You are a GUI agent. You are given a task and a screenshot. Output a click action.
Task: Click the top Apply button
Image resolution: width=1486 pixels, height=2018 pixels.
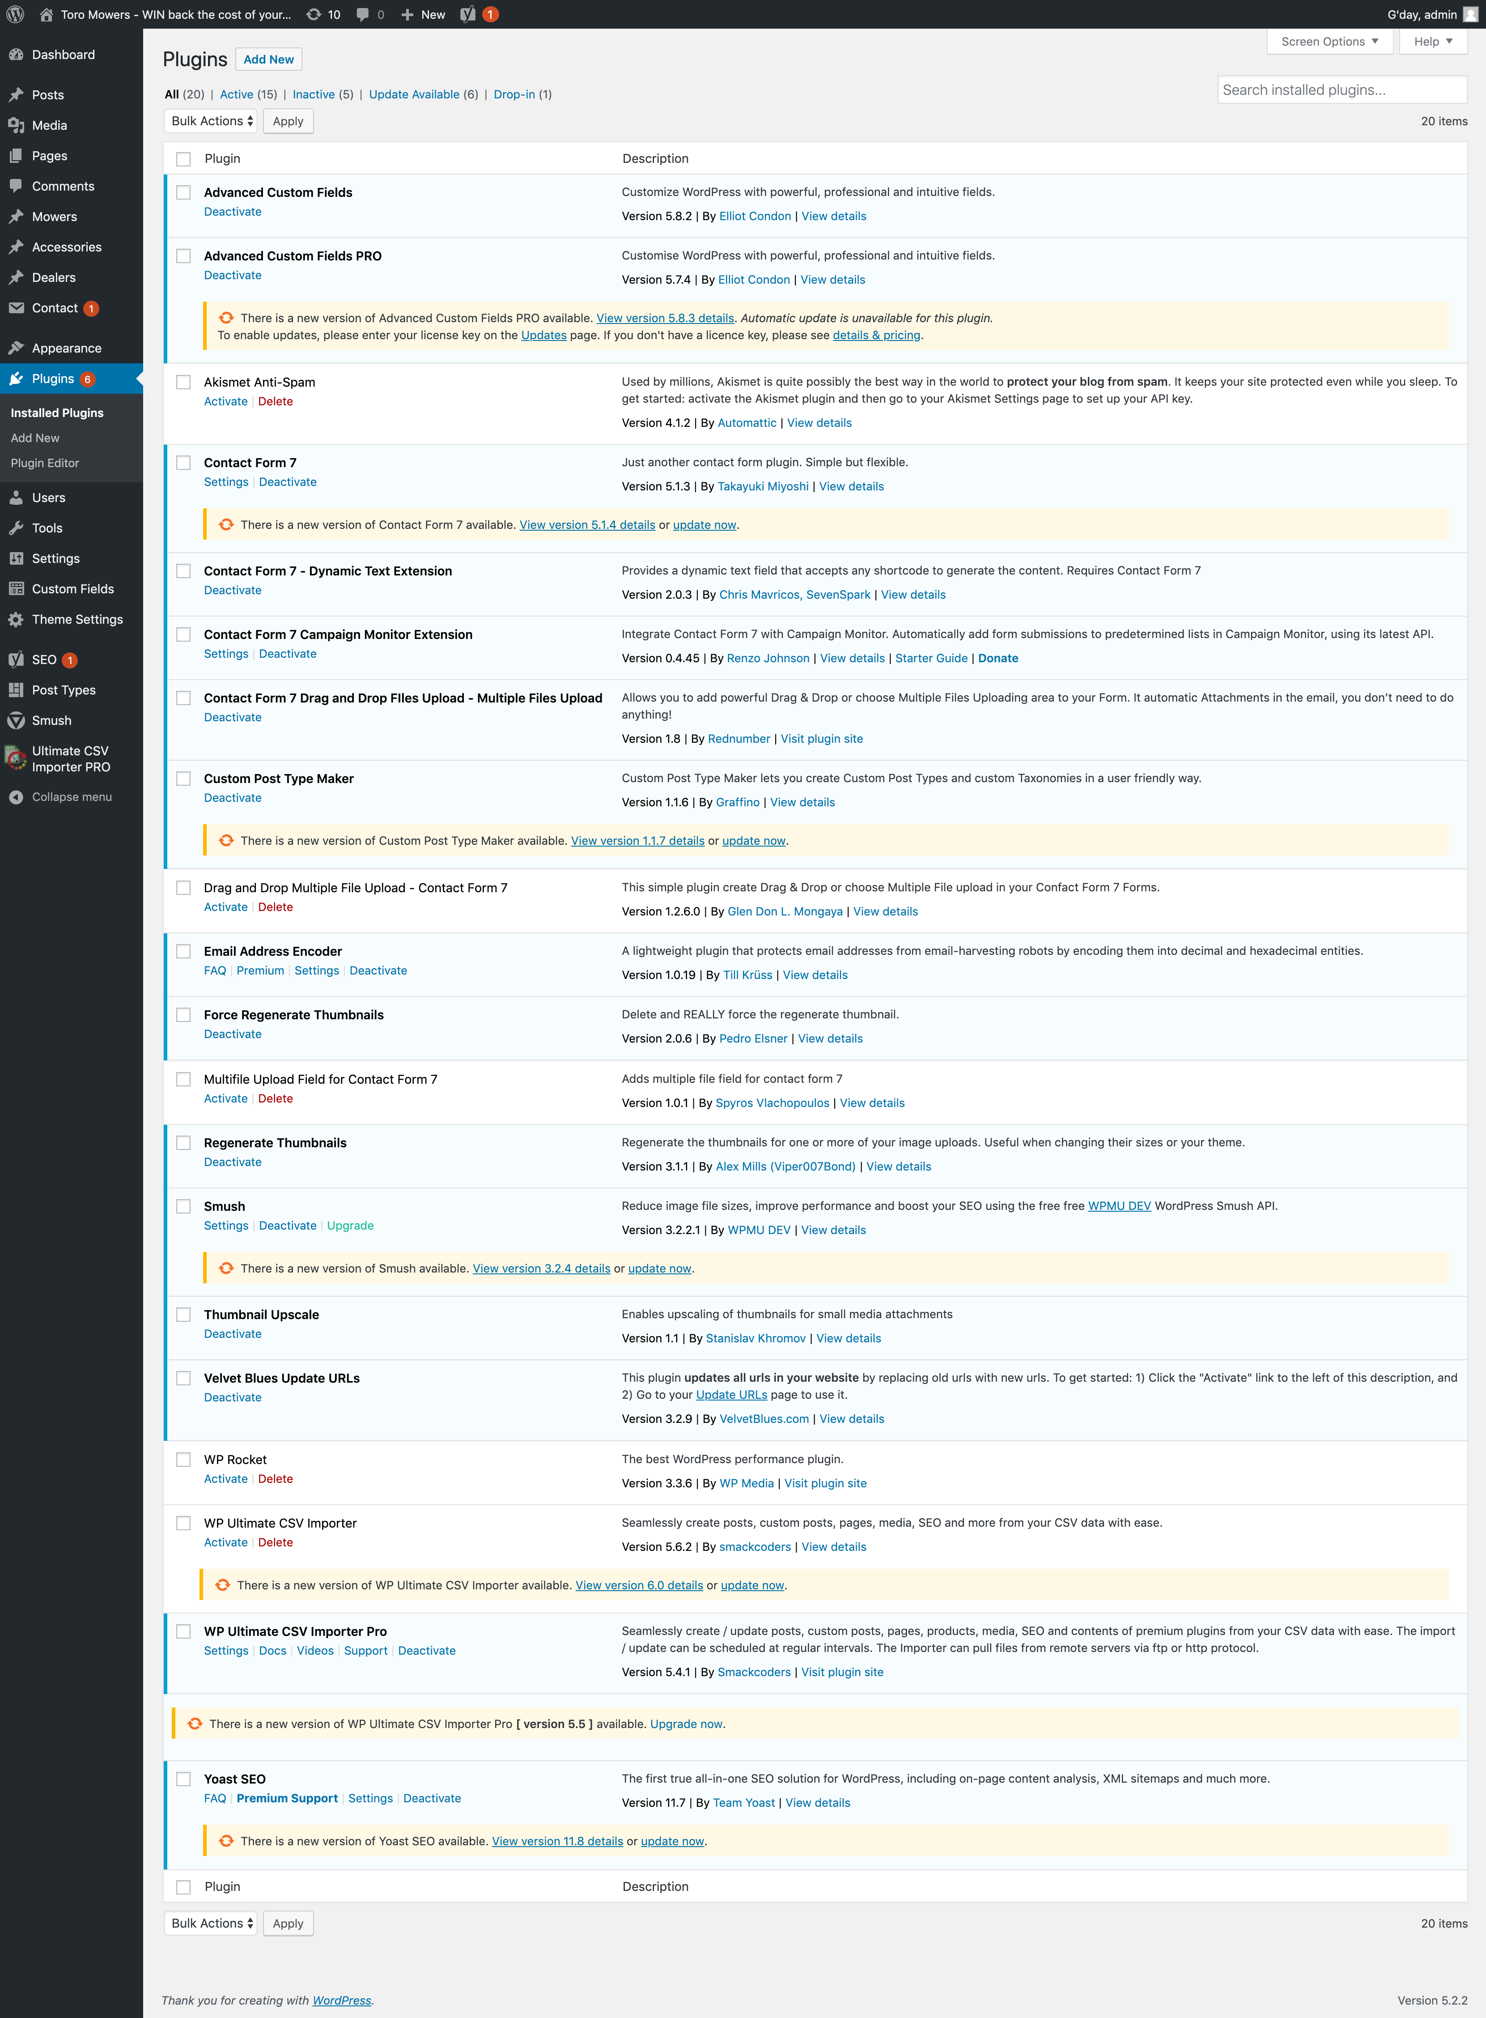(x=288, y=121)
